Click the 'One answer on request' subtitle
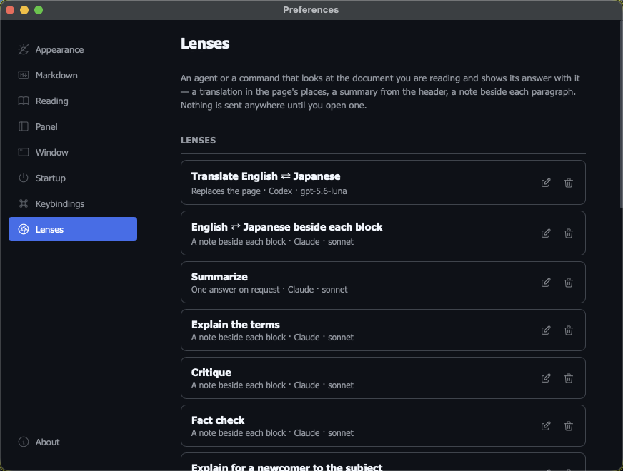The image size is (623, 471). click(x=235, y=290)
